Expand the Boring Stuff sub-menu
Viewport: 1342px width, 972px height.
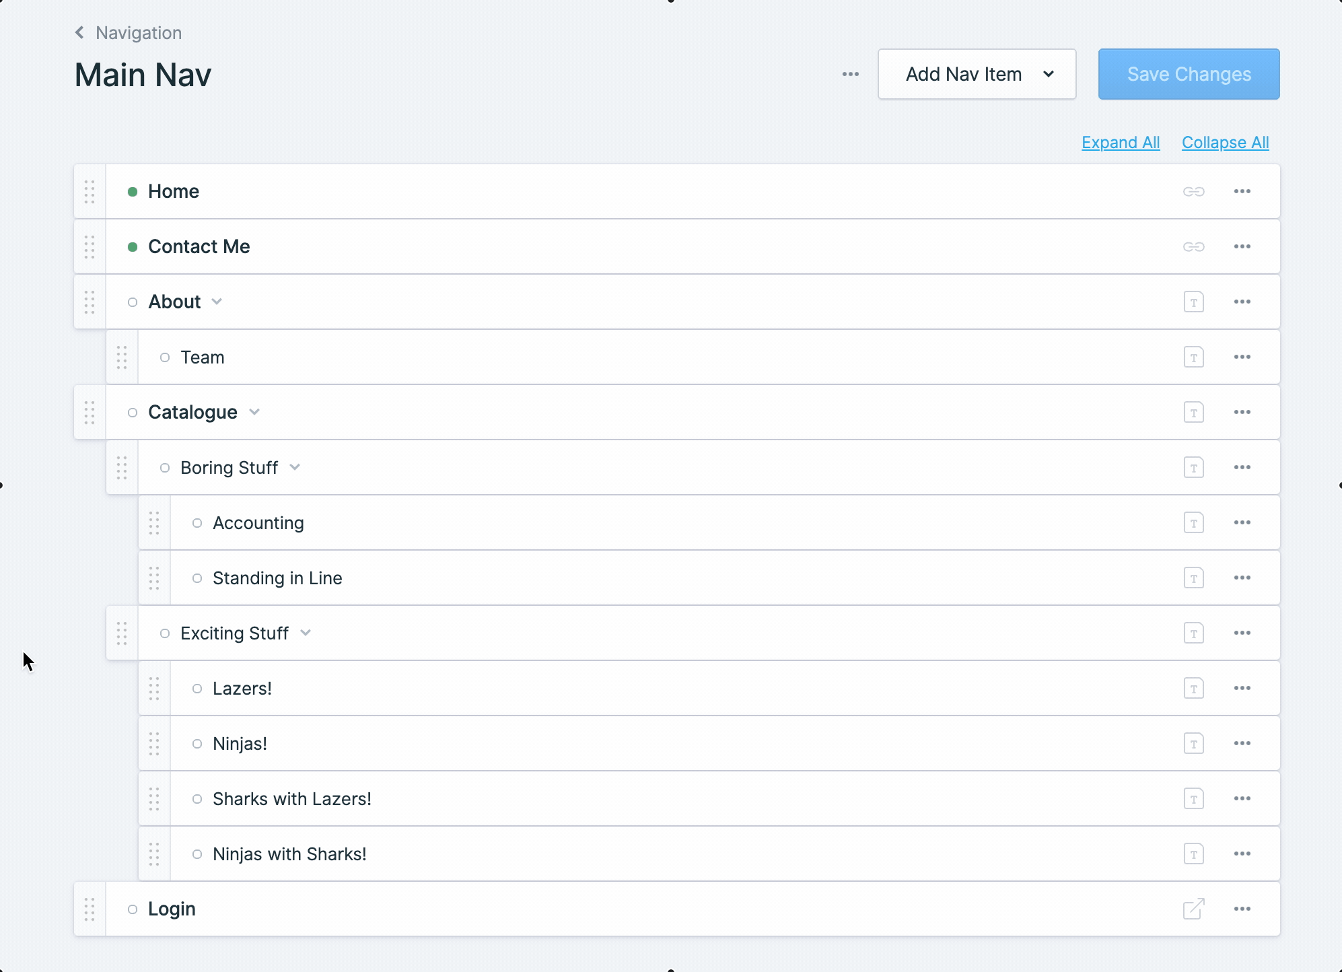294,466
